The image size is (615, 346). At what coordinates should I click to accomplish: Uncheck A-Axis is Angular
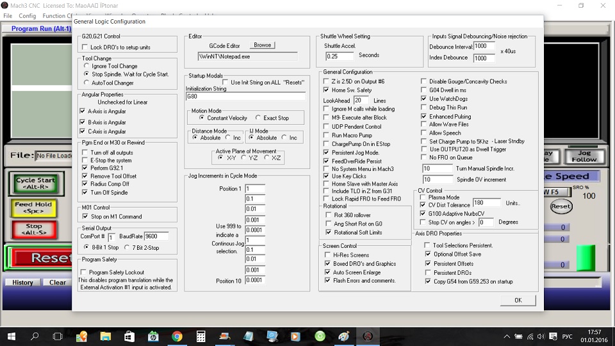83,111
